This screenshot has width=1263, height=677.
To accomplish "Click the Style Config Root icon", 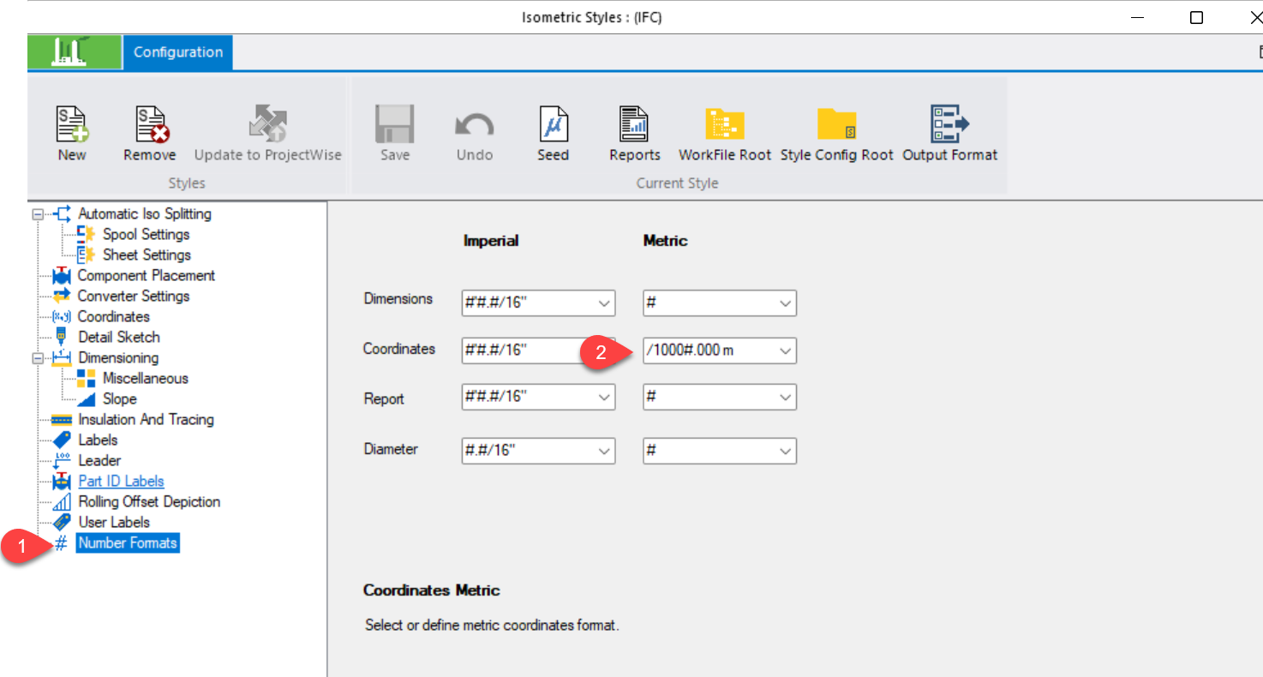I will pyautogui.click(x=836, y=125).
